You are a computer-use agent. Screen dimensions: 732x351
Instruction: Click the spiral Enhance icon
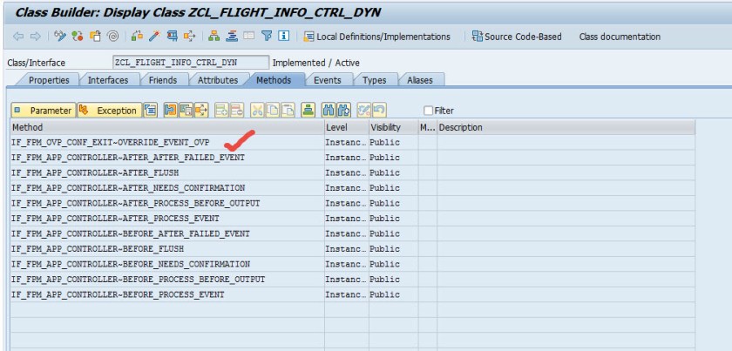coord(112,37)
